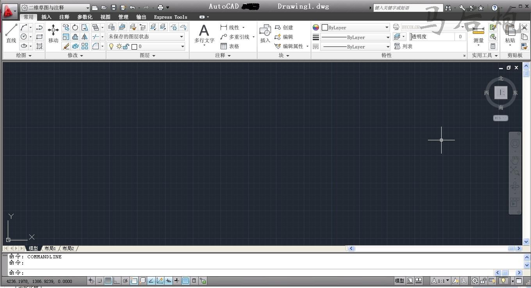531x288 pixels.
Task: Pick the Move (移动) tool
Action: [x=53, y=34]
